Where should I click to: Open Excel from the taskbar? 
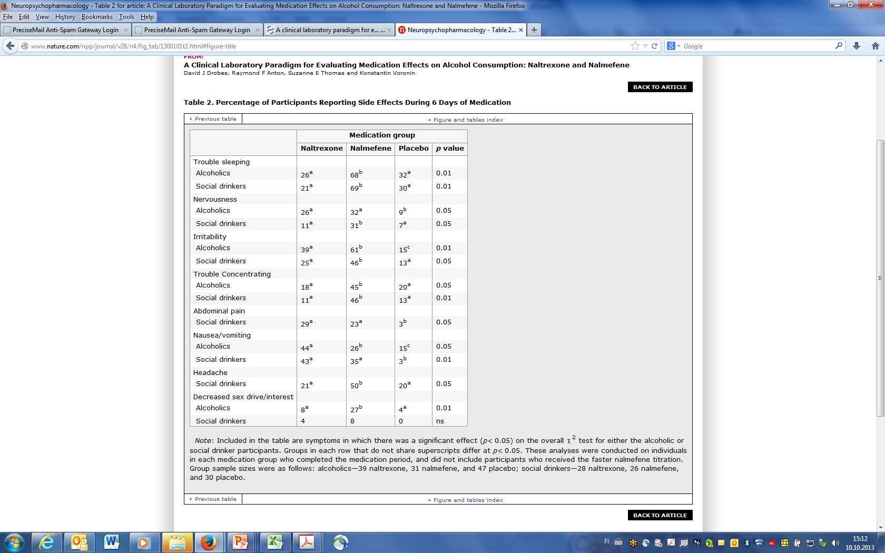point(274,542)
